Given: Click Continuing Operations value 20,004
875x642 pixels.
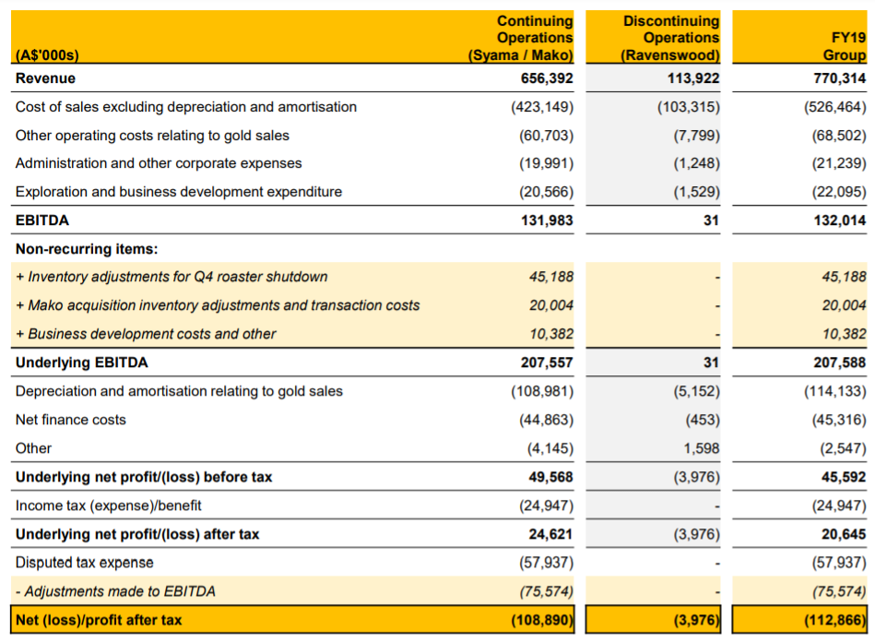Looking at the screenshot, I should tap(550, 305).
